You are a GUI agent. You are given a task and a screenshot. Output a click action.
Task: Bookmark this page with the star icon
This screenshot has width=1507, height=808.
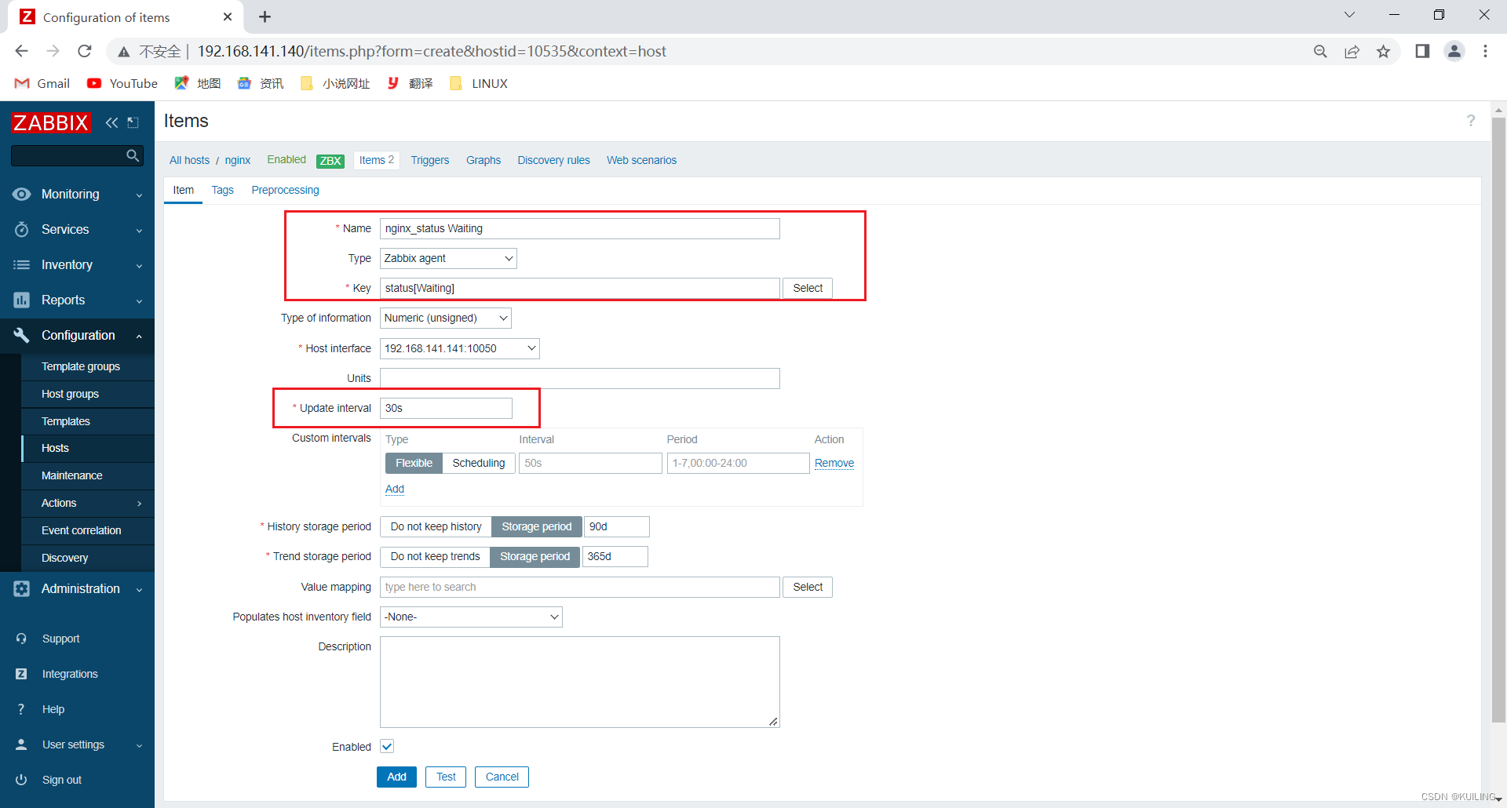pyautogui.click(x=1383, y=51)
